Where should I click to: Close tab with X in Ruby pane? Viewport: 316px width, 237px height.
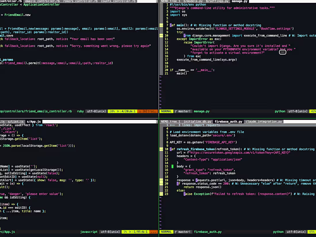click(x=157, y=1)
